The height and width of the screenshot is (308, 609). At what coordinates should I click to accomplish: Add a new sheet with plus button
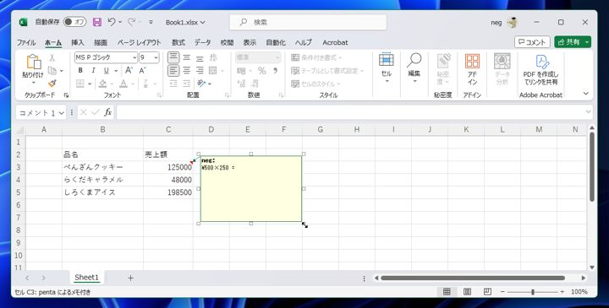click(130, 278)
